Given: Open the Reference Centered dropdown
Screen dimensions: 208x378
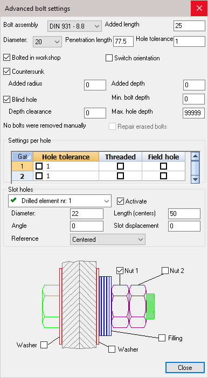Looking at the screenshot, I should [108, 240].
